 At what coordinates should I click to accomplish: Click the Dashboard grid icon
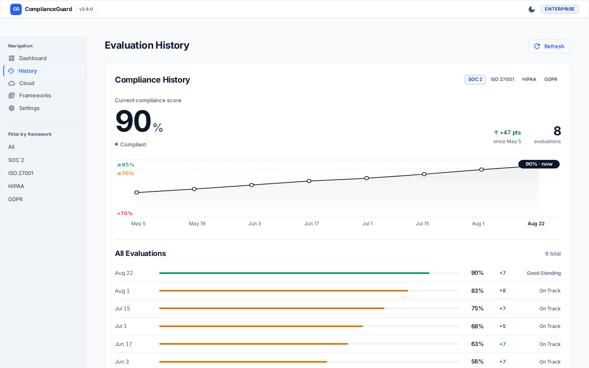click(x=11, y=58)
